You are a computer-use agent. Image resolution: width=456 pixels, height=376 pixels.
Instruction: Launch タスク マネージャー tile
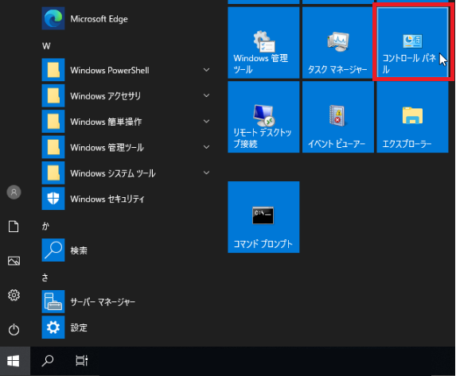[338, 42]
